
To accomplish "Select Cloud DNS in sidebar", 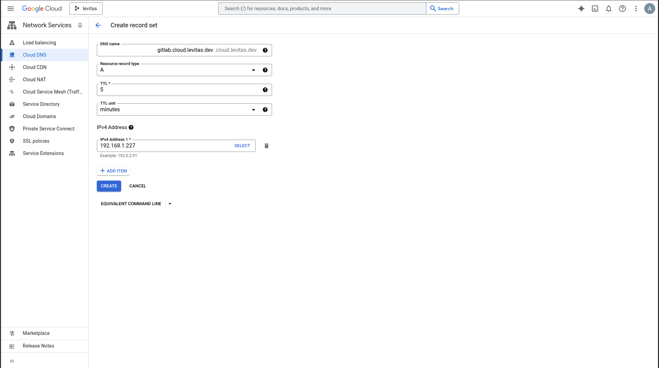I will pos(45,55).
